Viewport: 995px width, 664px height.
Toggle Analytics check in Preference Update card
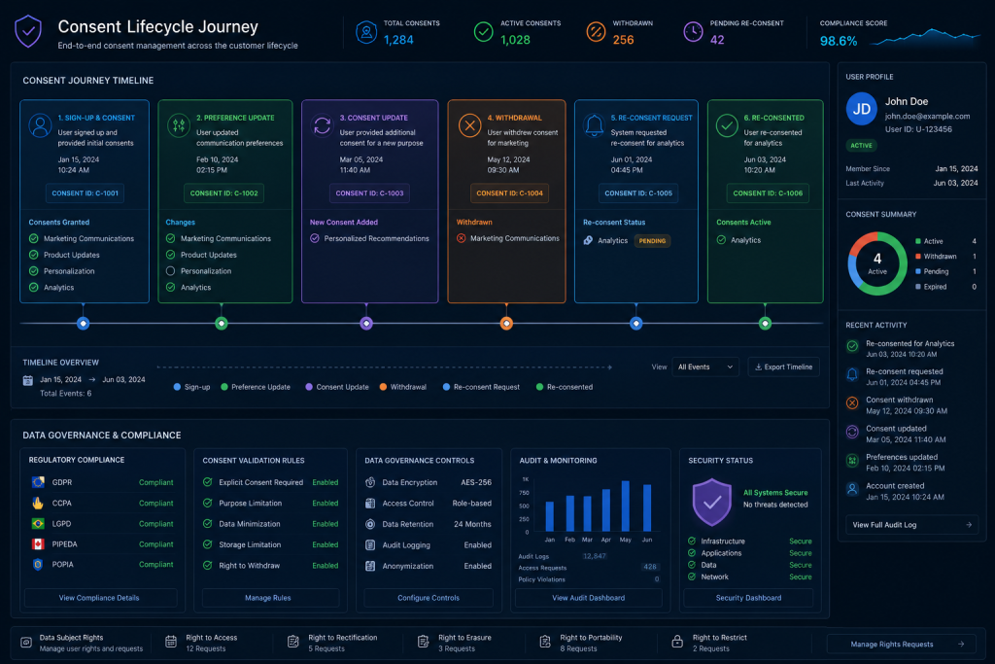click(x=170, y=287)
